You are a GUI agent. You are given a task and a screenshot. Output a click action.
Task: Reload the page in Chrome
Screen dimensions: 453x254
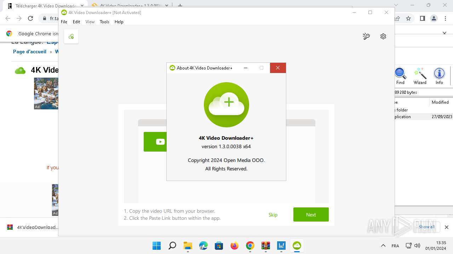click(30, 18)
